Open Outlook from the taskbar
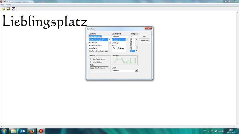The height and width of the screenshot is (134, 239). tap(22, 131)
